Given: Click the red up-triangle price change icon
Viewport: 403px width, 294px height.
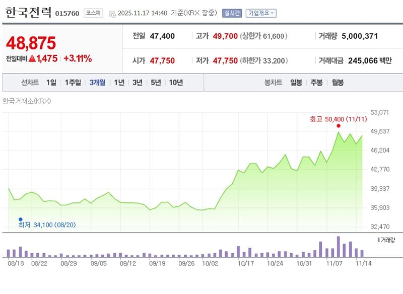Looking at the screenshot, I should pyautogui.click(x=32, y=59).
